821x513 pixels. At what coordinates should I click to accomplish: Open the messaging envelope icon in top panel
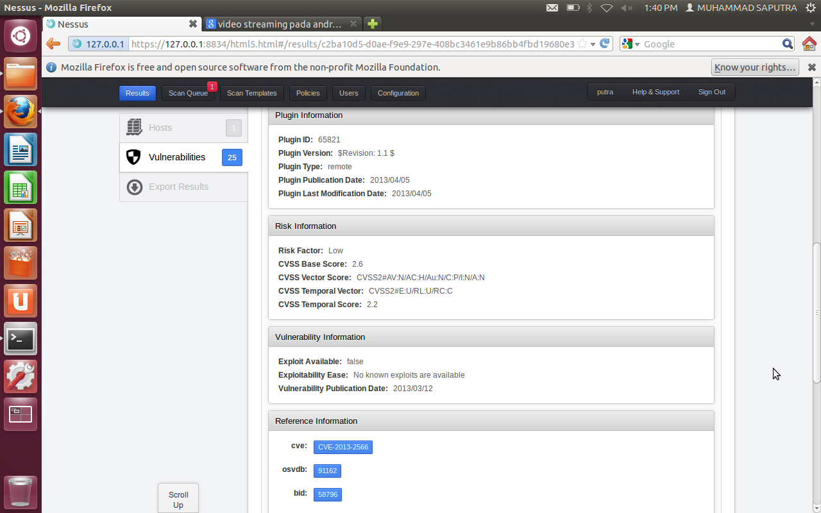pyautogui.click(x=552, y=8)
